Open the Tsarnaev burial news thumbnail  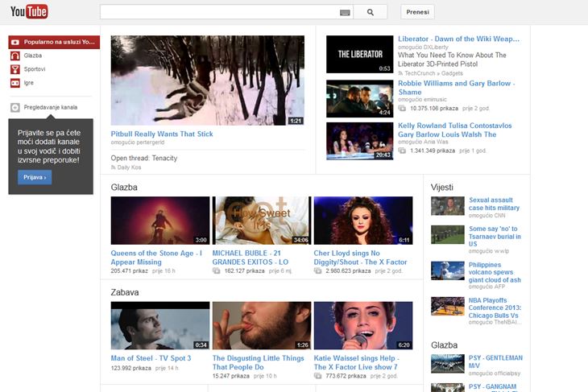tap(447, 234)
